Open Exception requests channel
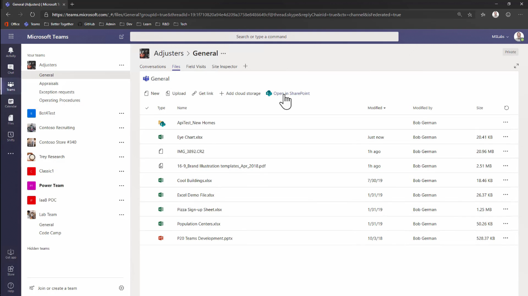This screenshot has height=296, width=528. tap(57, 92)
